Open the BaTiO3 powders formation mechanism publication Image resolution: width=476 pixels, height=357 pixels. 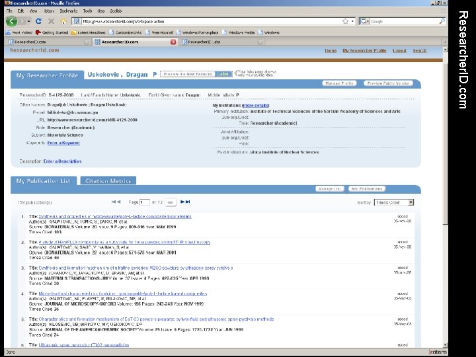point(156,319)
